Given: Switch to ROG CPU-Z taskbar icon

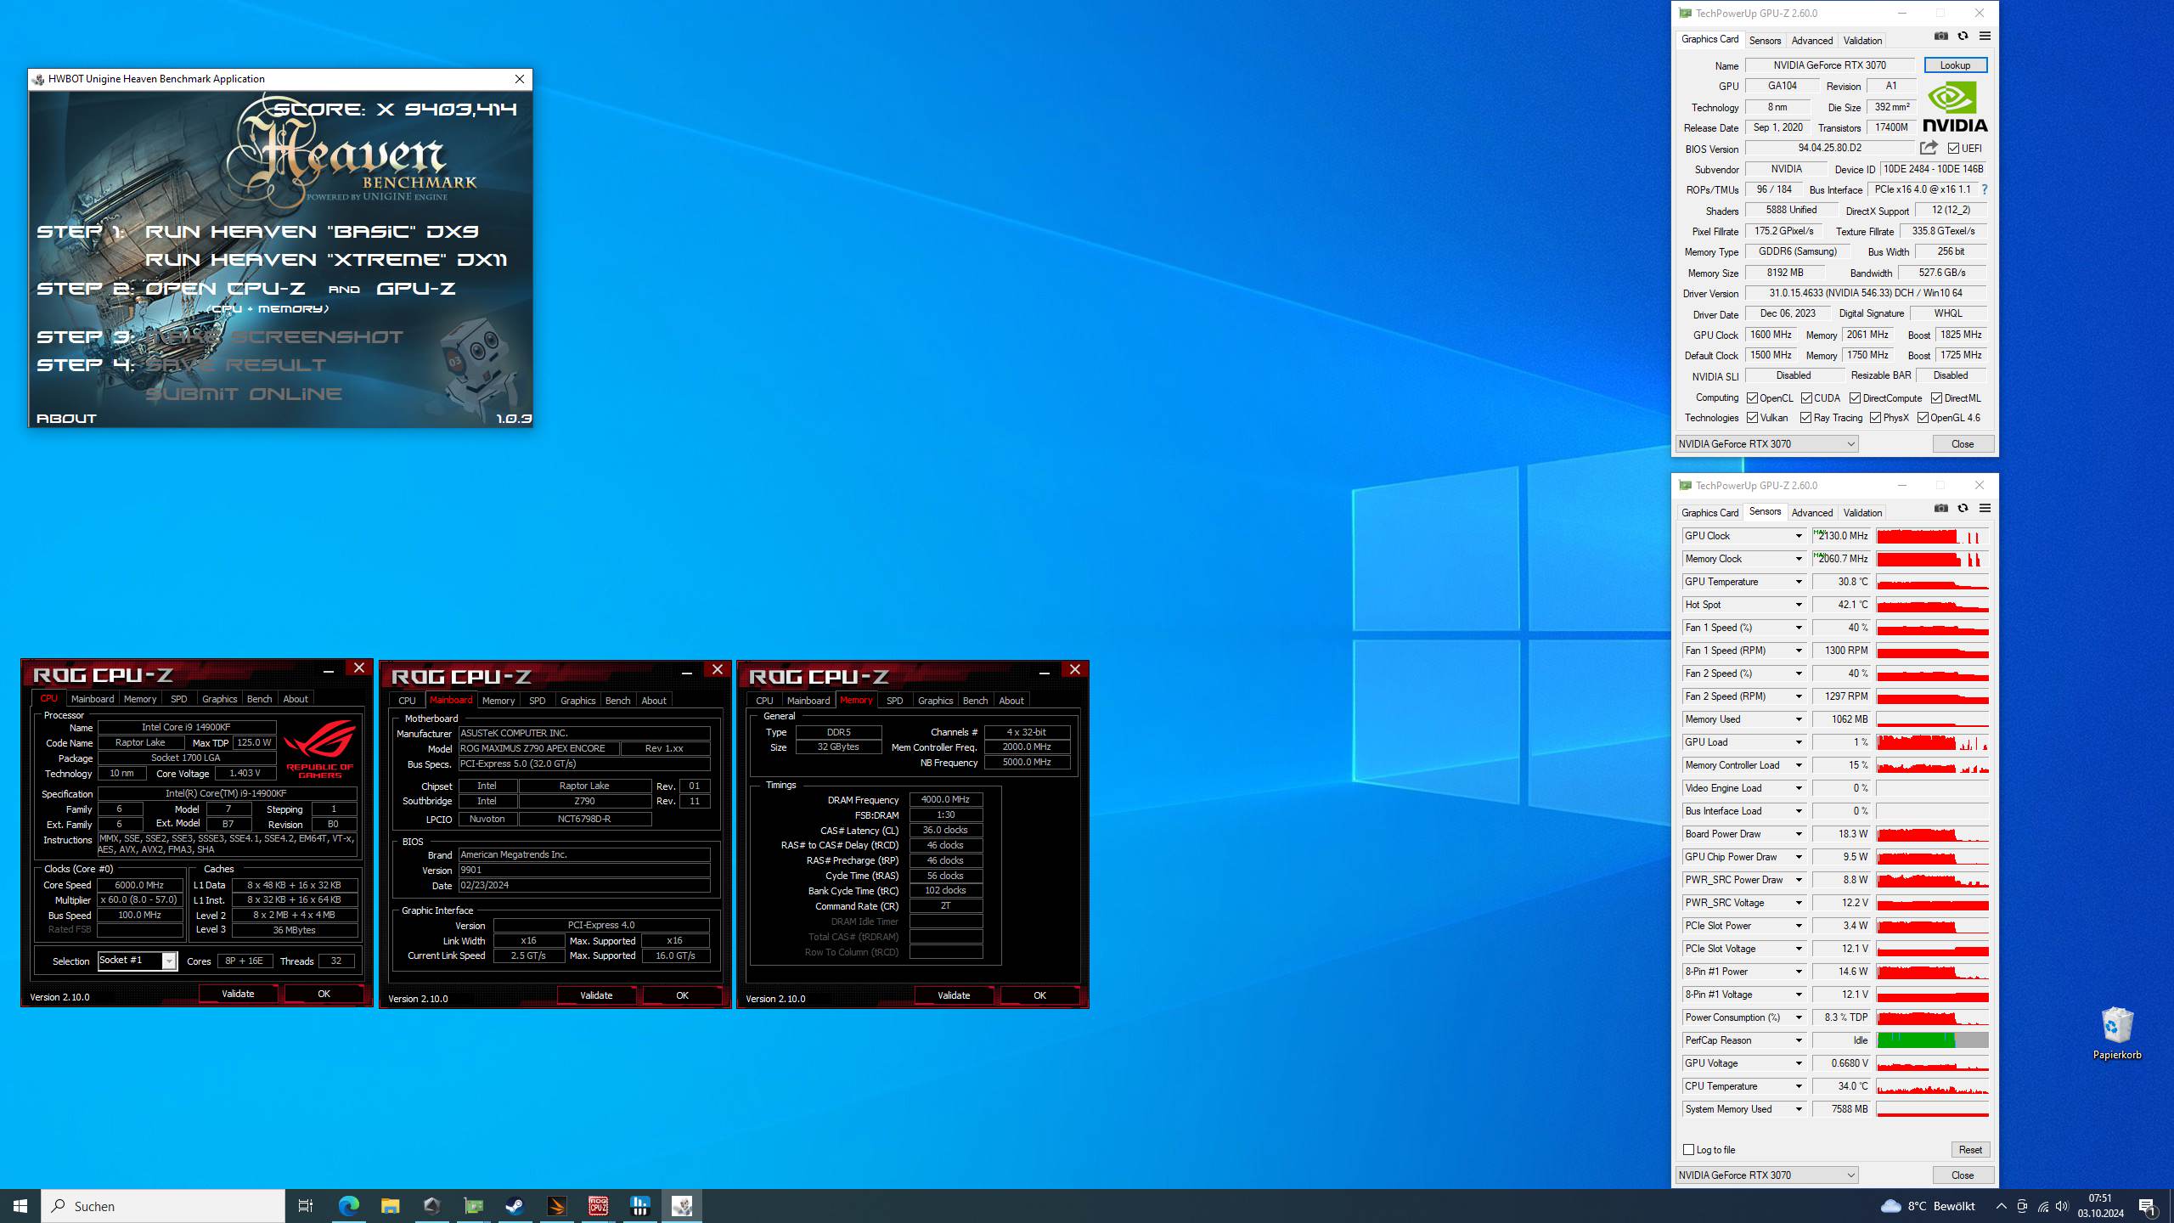Looking at the screenshot, I should [598, 1206].
